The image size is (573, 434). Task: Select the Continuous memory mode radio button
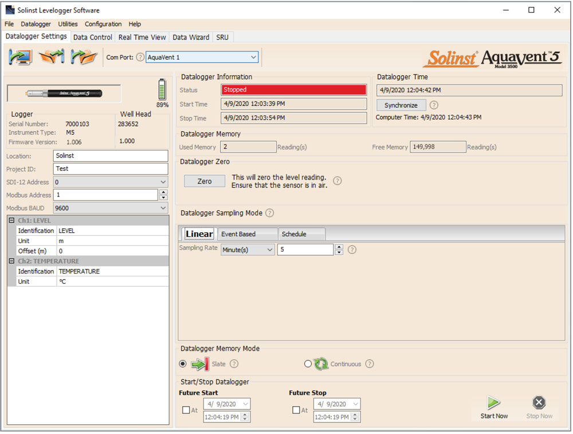click(x=308, y=364)
